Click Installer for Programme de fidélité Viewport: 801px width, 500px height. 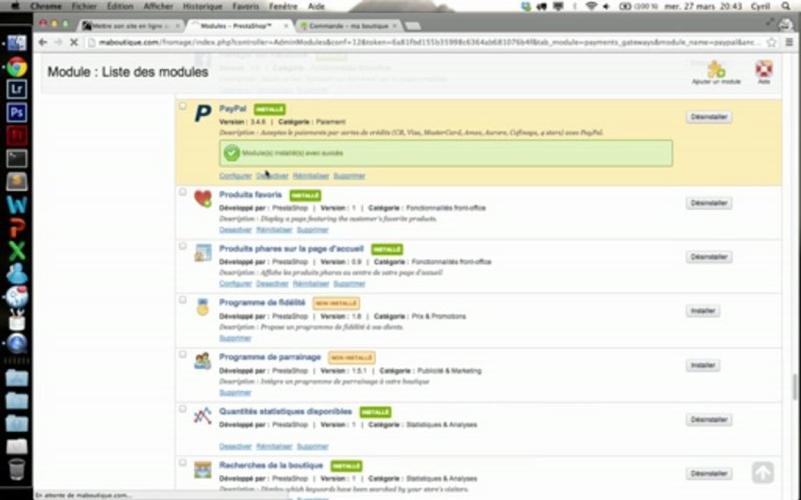coord(703,310)
